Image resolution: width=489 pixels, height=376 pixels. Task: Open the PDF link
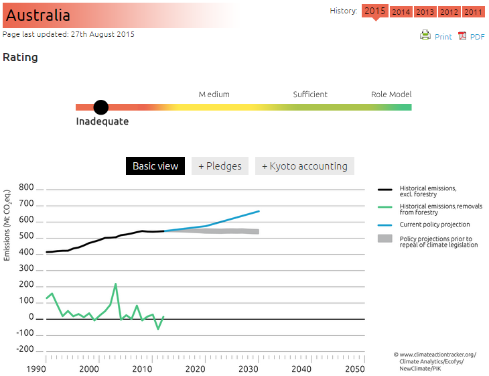[x=477, y=37]
